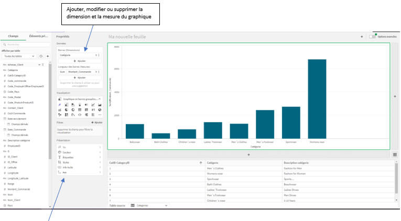Expand the Sum Montant_Commande measure arrow
Image resolution: width=401 pixels, height=221 pixels.
pos(96,72)
